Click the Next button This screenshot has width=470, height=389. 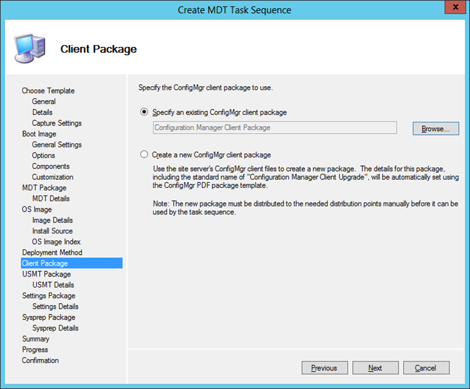point(375,368)
